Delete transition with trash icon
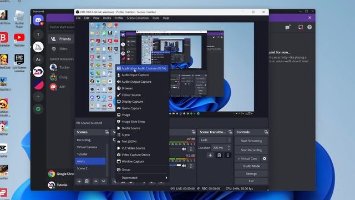The image size is (355, 200). 219,156
